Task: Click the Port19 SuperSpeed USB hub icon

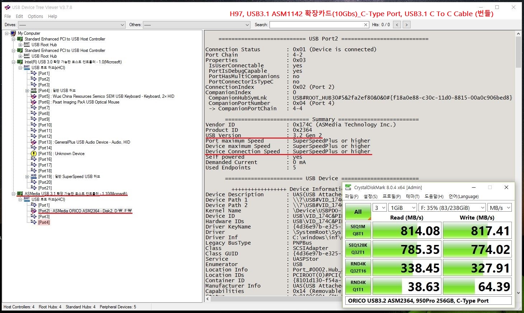Action: [x=34, y=177]
